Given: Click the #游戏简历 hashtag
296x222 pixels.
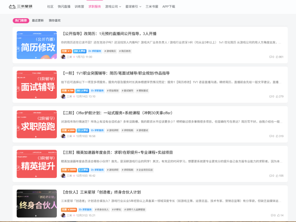Looking at the screenshot, I should click(110, 51).
